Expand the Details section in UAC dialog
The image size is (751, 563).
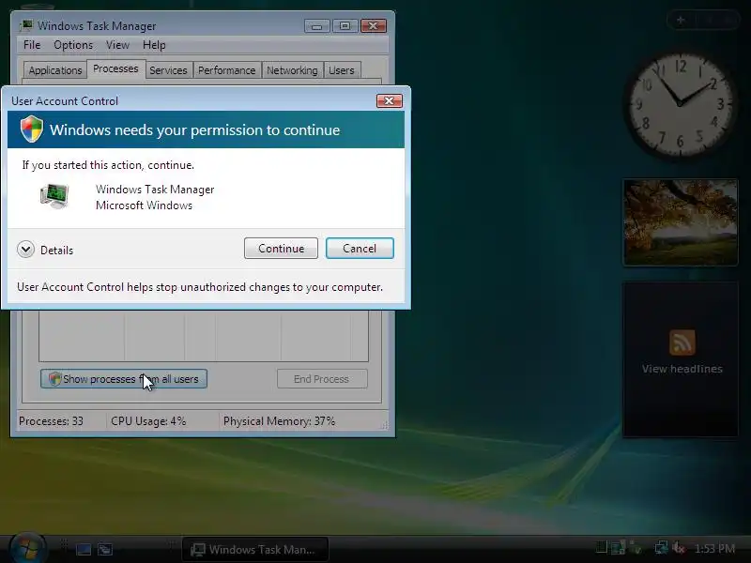26,250
